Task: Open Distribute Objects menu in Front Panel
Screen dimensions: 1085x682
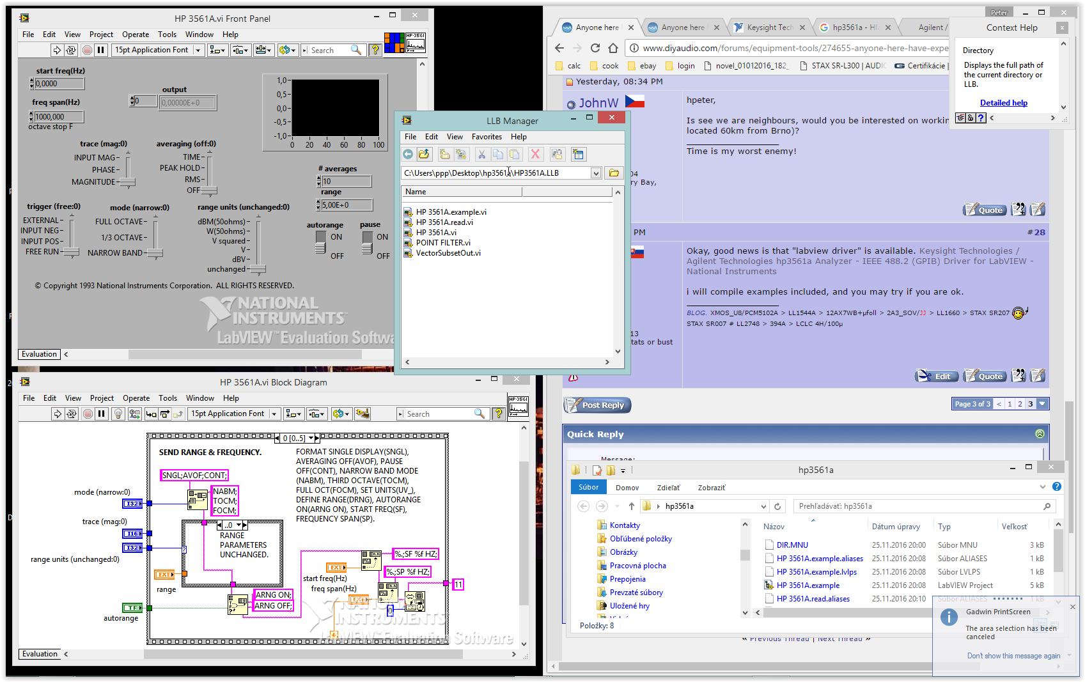Action: (x=240, y=50)
